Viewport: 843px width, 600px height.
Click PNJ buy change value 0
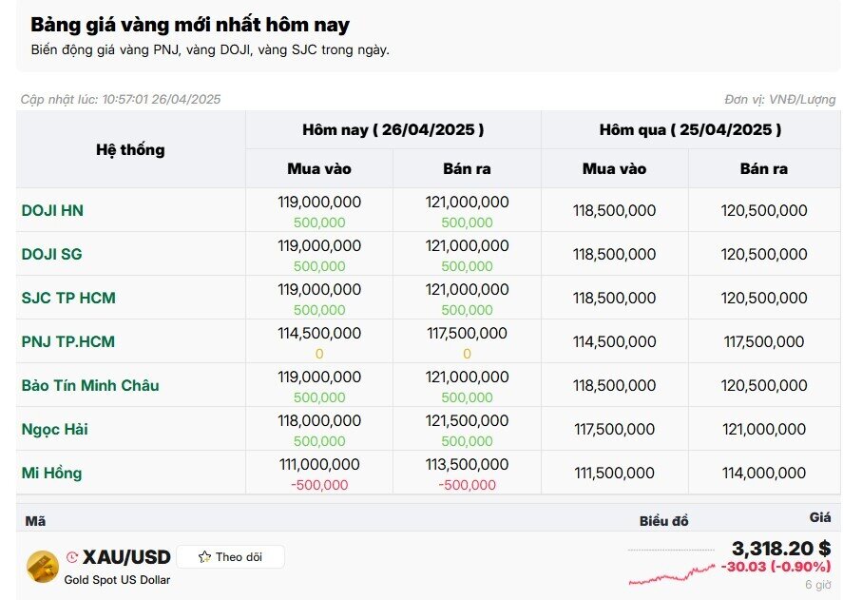[x=319, y=354]
